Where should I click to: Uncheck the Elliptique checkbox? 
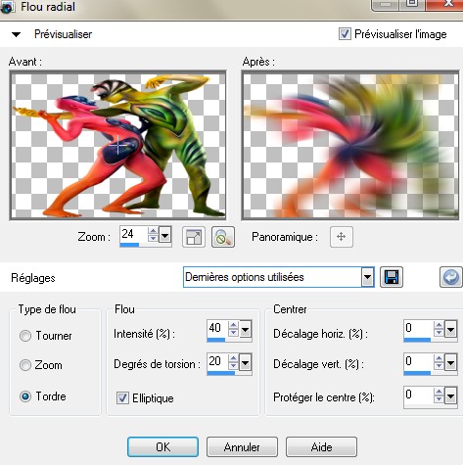coord(122,397)
